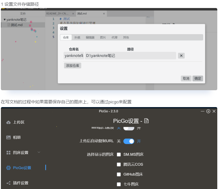The height and width of the screenshot is (189, 219).
Task: Click the 文件 panel header
Action: (x=23, y=13)
